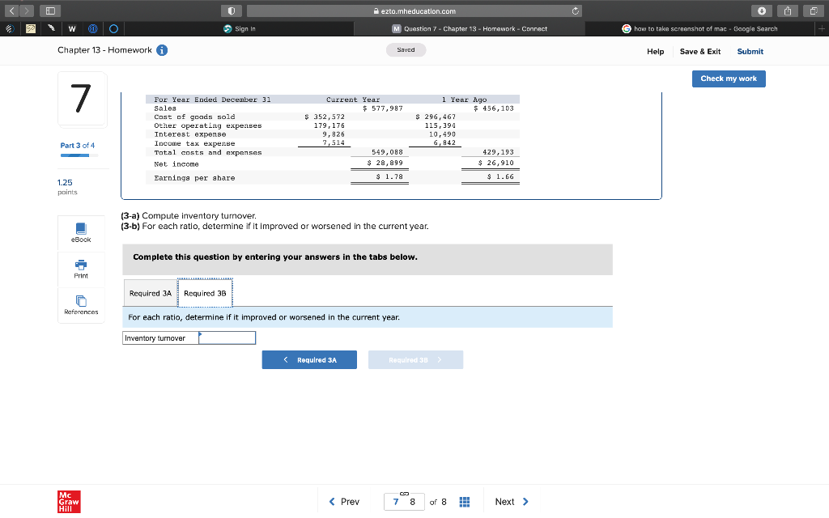Click Save & Exit
The width and height of the screenshot is (829, 518).
point(700,51)
